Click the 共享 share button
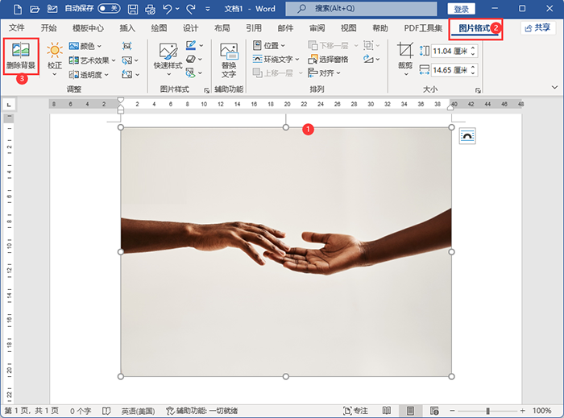The image size is (564, 418). point(537,27)
